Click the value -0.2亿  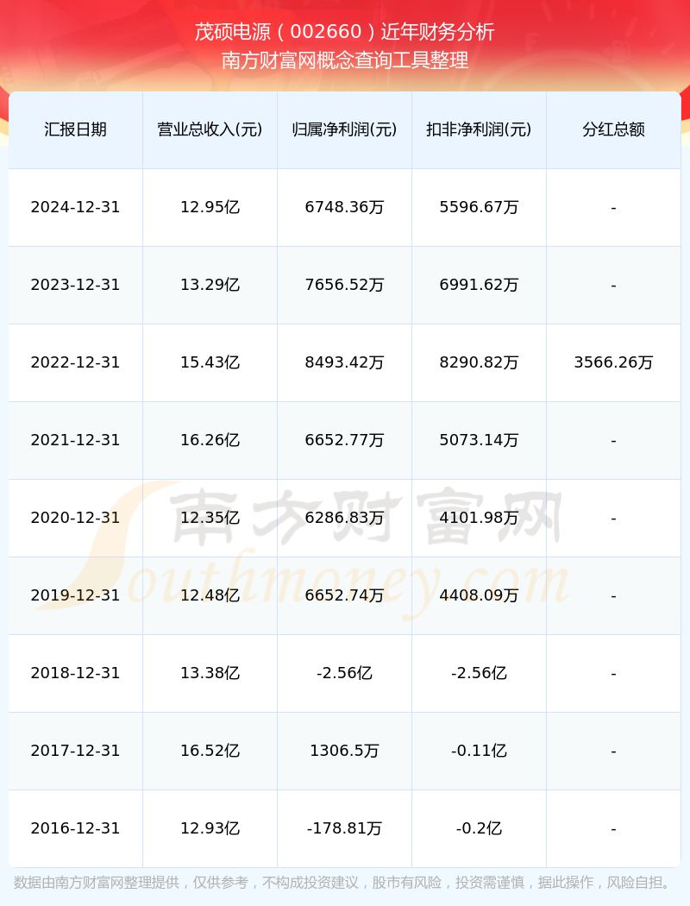click(x=480, y=828)
